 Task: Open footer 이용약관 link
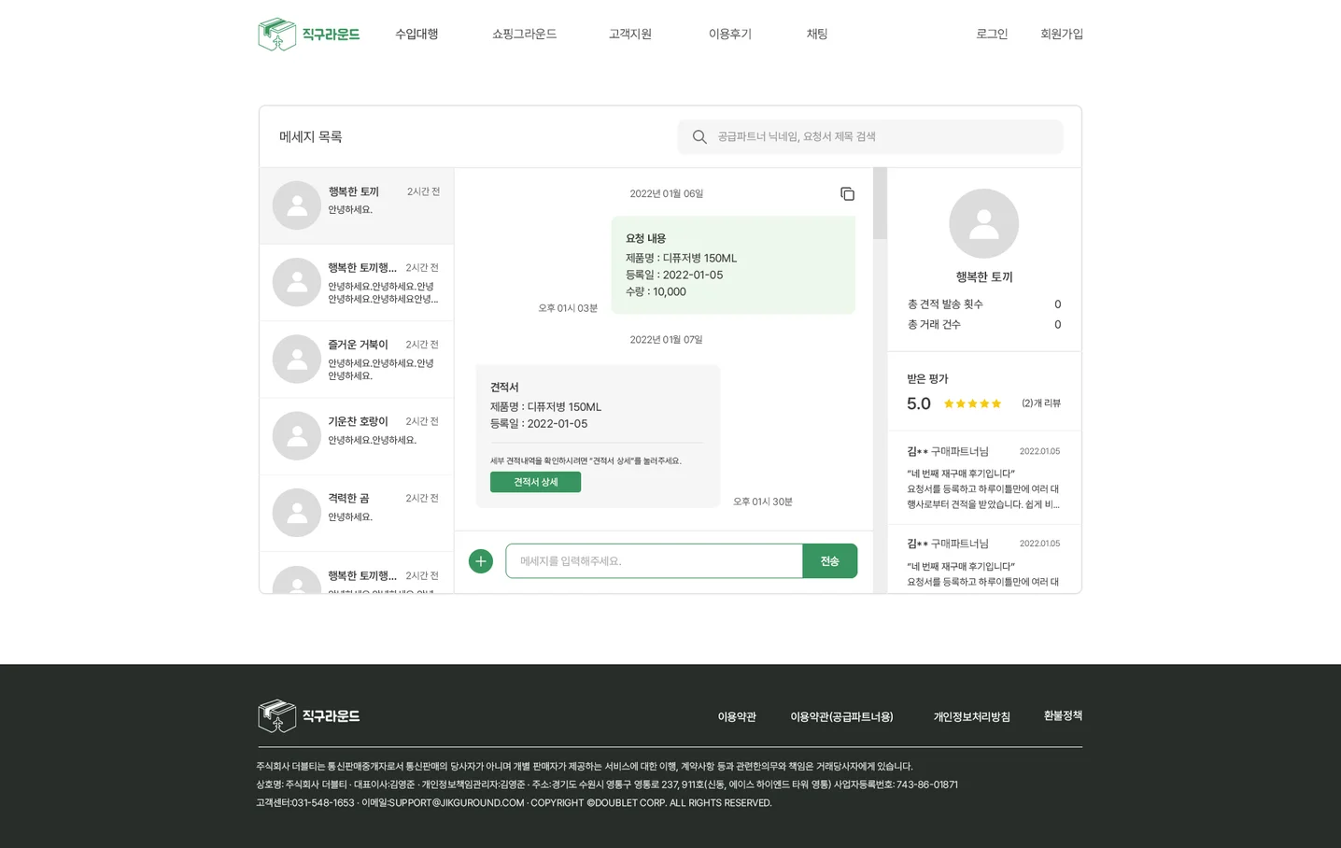(x=737, y=717)
